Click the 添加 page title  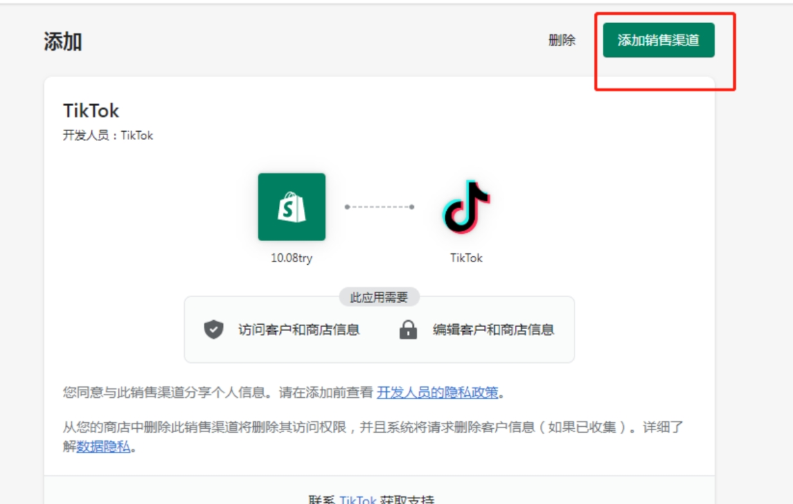coord(62,42)
